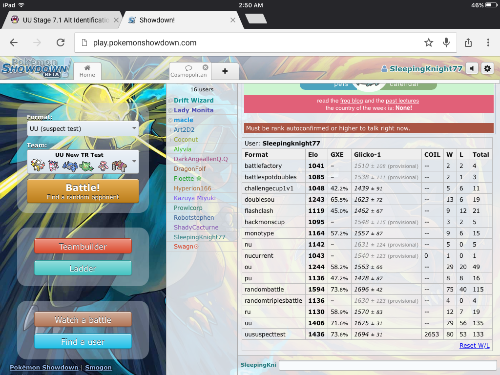Close the Cosmopolitan room tab
The height and width of the screenshot is (375, 500).
(206, 67)
